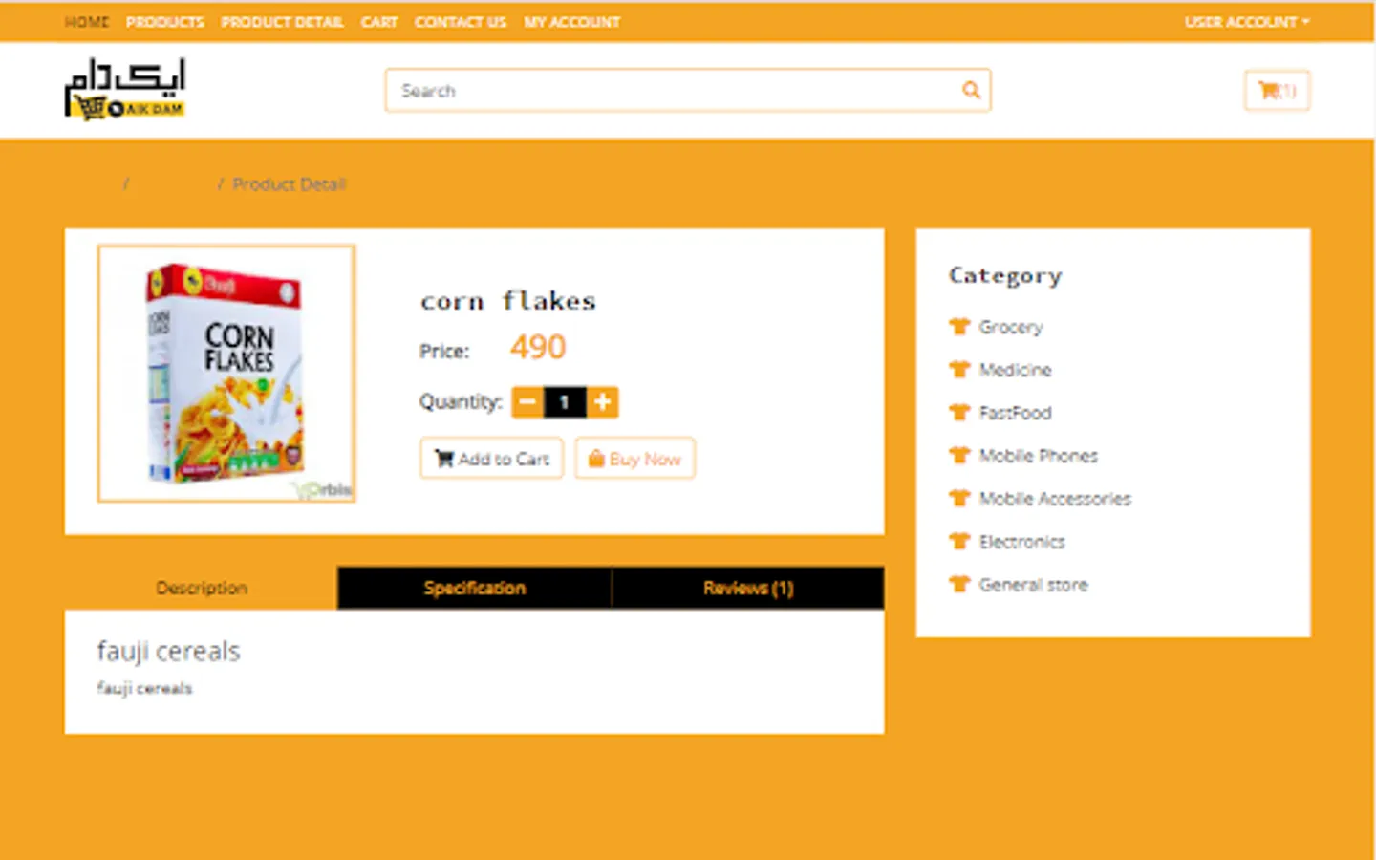Click the Category sidebar heading

1005,276
